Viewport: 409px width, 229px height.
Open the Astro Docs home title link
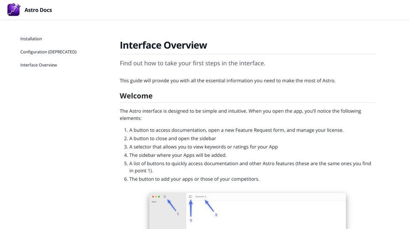[x=38, y=10]
